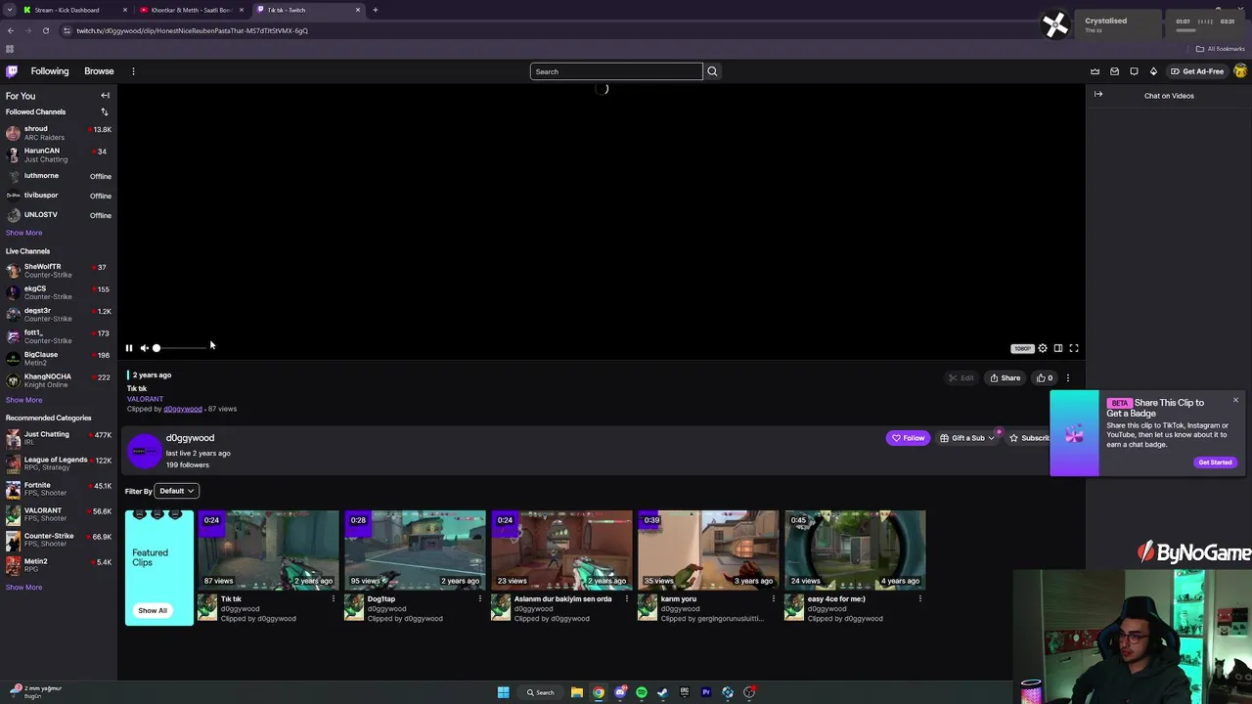Click the browser address bar URL

click(x=193, y=30)
